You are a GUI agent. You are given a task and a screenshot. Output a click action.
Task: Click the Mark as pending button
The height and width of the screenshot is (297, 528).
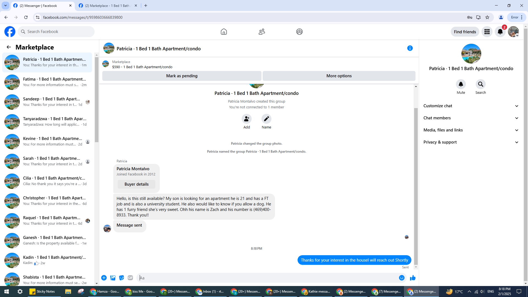pos(182,76)
